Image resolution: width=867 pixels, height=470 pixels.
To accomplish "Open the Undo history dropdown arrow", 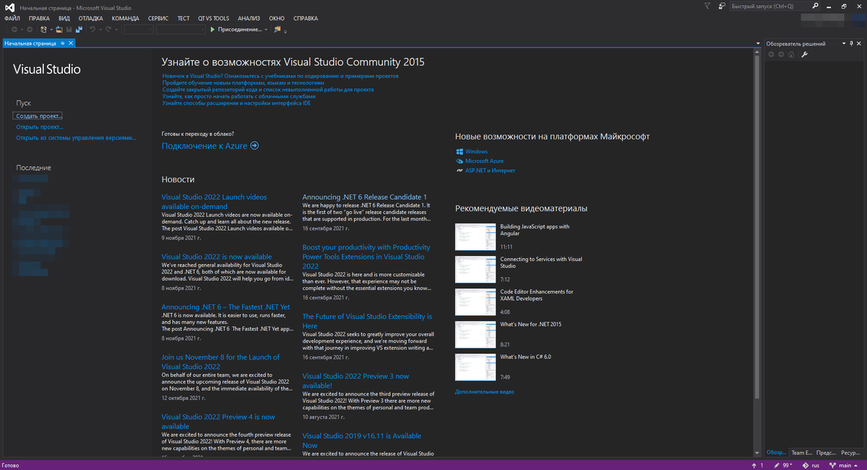I will pyautogui.click(x=100, y=30).
